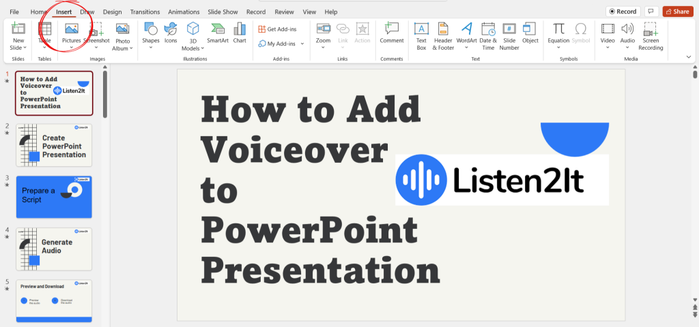Open the File menu

tap(14, 12)
